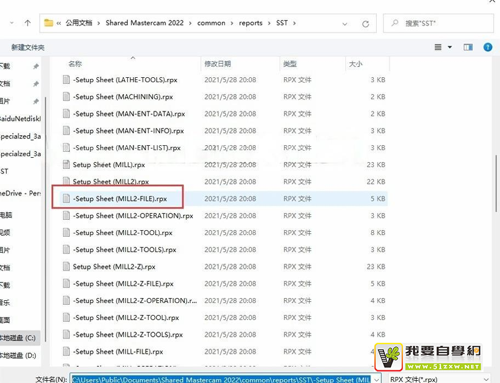Expand the file name combo box dropdown
The height and width of the screenshot is (383, 500).
click(x=377, y=379)
